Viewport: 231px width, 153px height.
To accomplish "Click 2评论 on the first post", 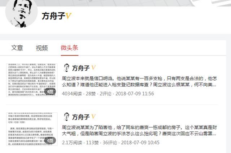I will pos(105,94).
